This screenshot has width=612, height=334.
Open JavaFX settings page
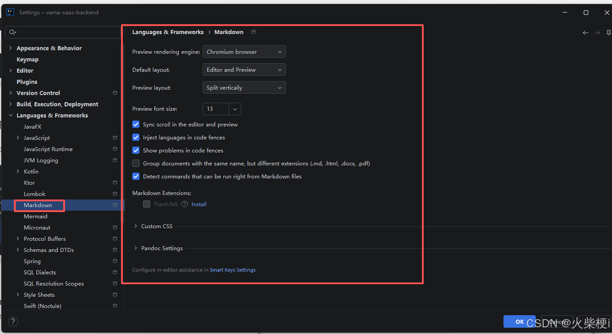32,126
